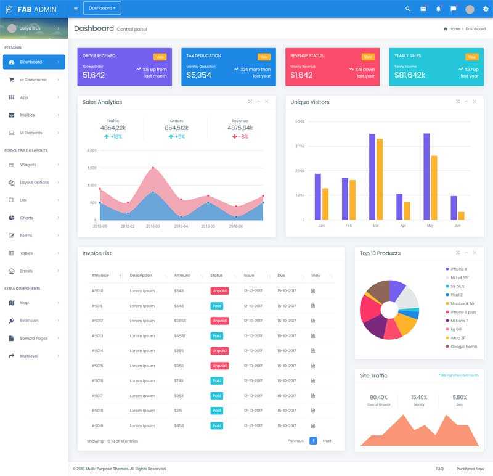Refresh the Sales Analytics panel

(x=258, y=102)
